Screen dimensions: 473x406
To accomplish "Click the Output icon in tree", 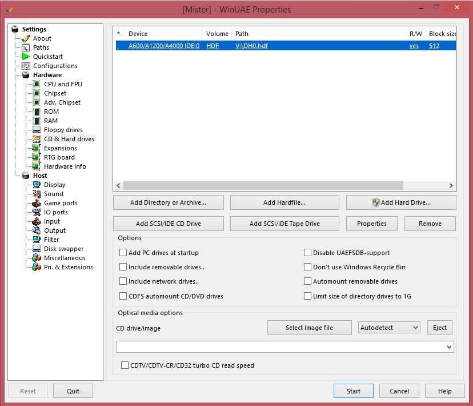I will pos(37,230).
